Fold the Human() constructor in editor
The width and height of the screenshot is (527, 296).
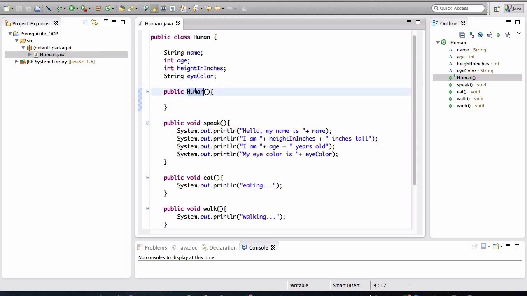147,92
